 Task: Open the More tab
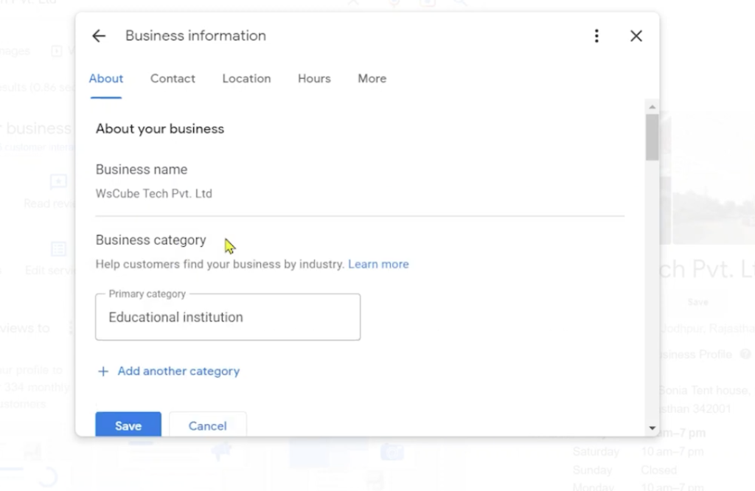(372, 79)
